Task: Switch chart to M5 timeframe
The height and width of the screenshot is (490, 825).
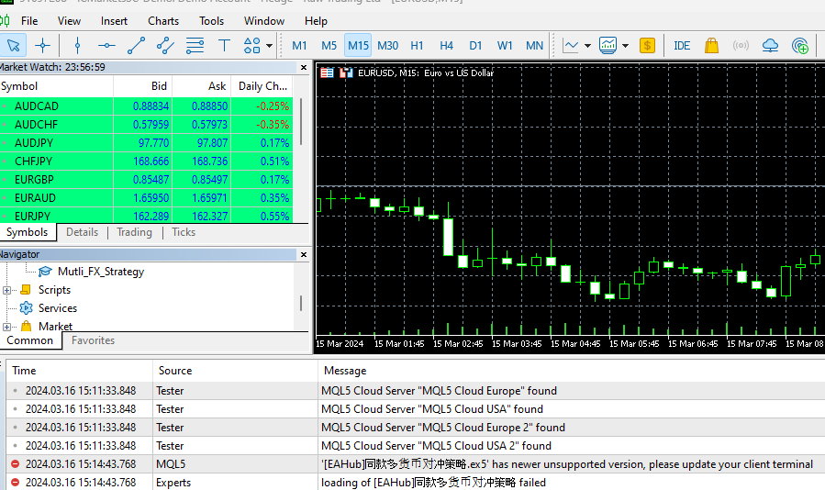Action: [x=329, y=46]
